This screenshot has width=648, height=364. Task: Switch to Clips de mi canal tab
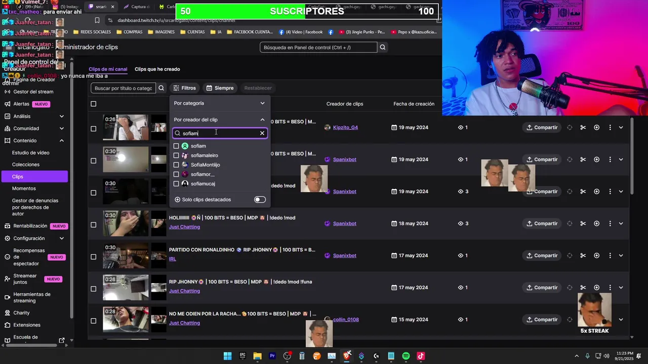[x=108, y=69]
